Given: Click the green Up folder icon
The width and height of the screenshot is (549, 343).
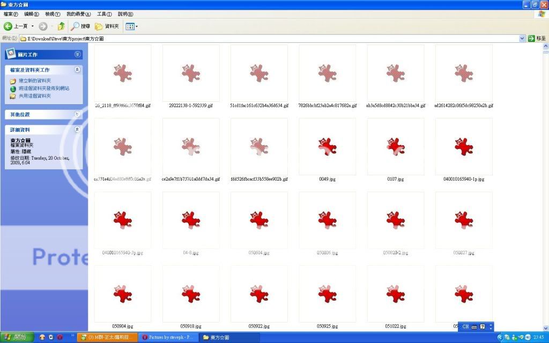Looking at the screenshot, I should click(61, 26).
